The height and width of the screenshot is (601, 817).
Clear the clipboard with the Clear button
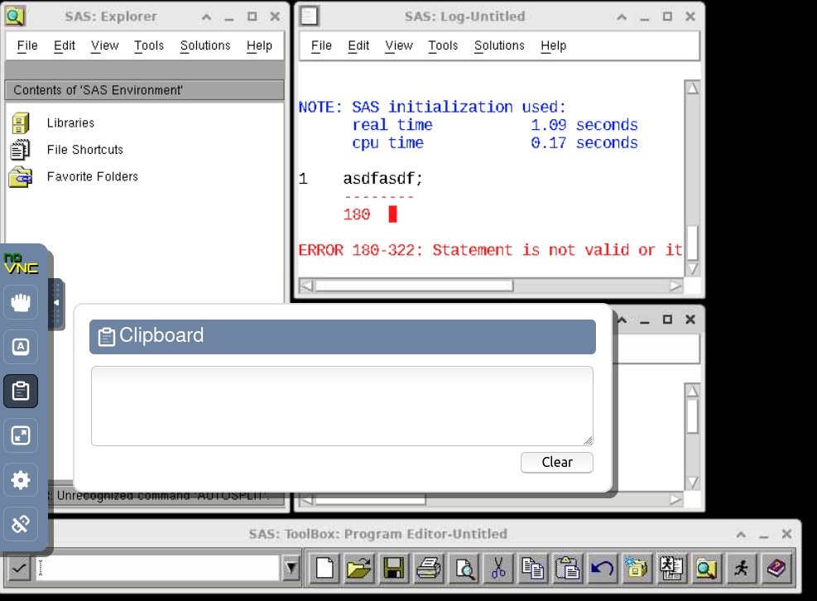(x=556, y=462)
